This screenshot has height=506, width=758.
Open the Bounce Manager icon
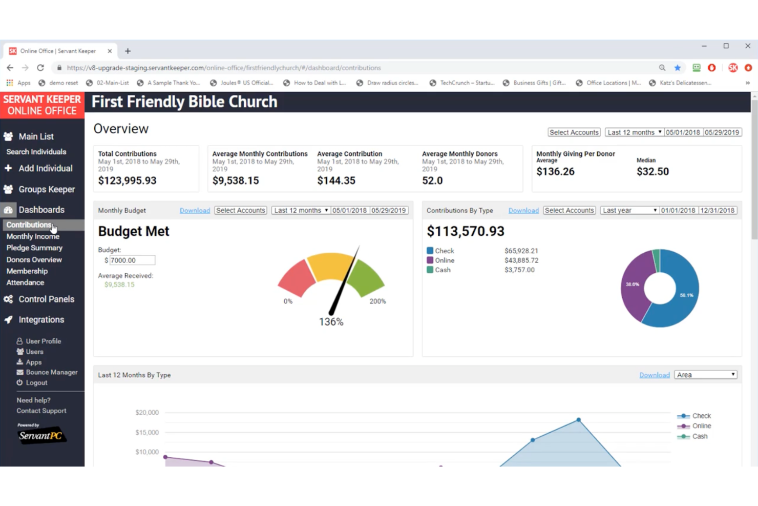pyautogui.click(x=19, y=372)
